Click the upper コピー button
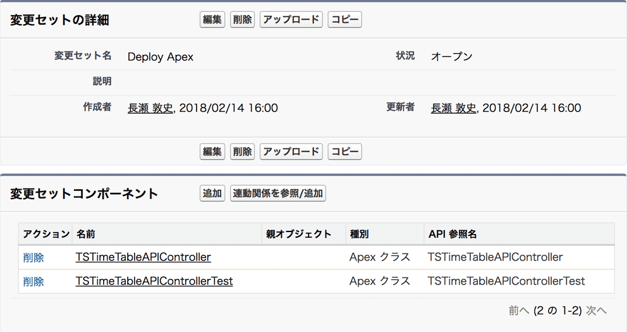 [x=344, y=20]
